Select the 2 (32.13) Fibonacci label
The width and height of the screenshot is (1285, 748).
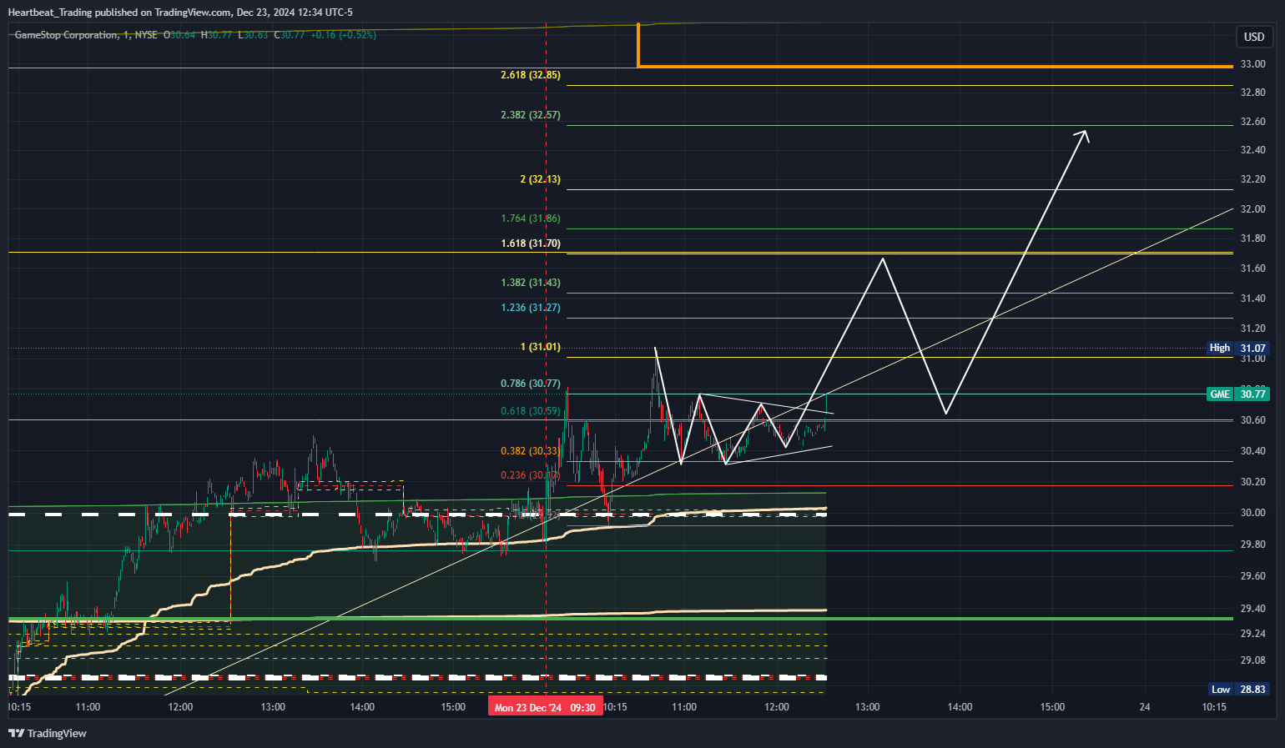point(540,179)
